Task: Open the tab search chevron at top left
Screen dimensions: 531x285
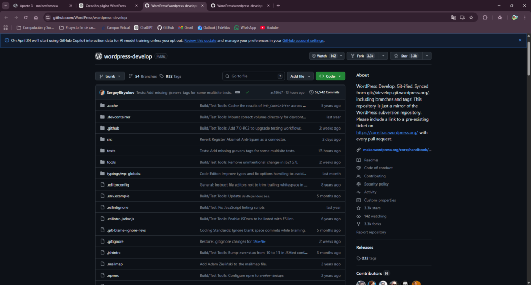Action: pos(5,5)
